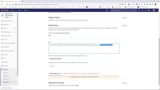Open the Systemy Operacyjne bookmarks folder
160x90 pixels.
click(x=44, y=7)
